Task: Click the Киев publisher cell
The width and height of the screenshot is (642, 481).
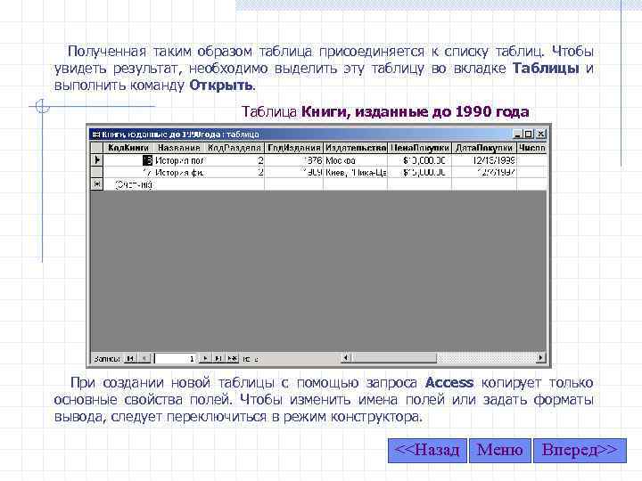Action: point(356,173)
